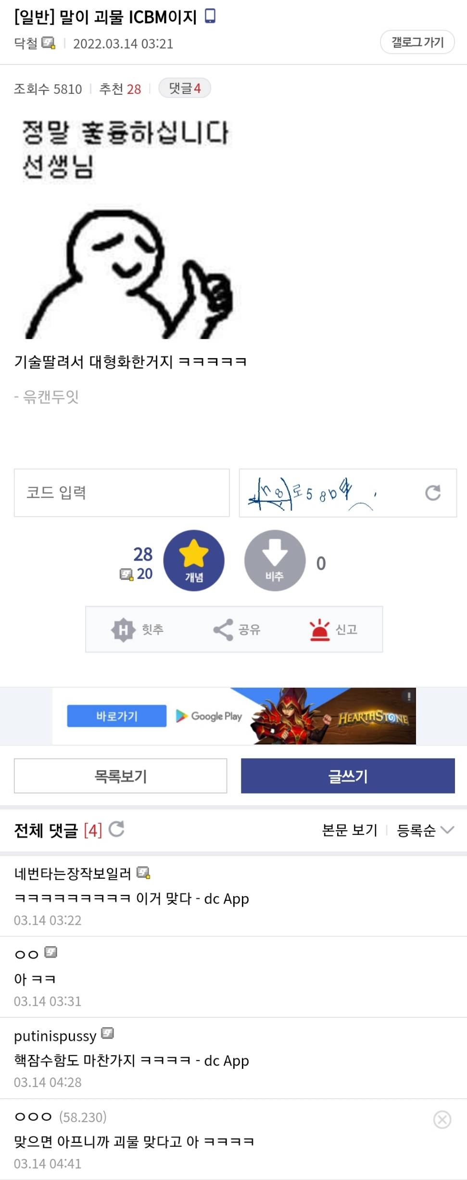Click the 글쓰기 write post button
This screenshot has width=467, height=1180.
pos(348,776)
